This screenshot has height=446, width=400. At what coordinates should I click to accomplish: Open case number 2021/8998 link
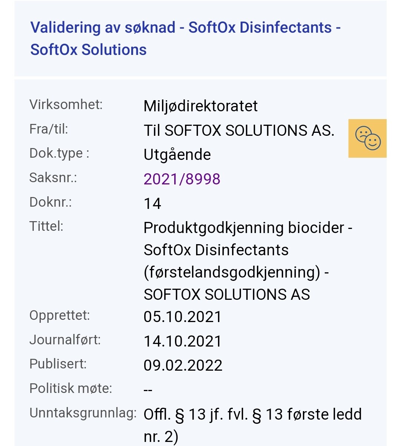[182, 179]
